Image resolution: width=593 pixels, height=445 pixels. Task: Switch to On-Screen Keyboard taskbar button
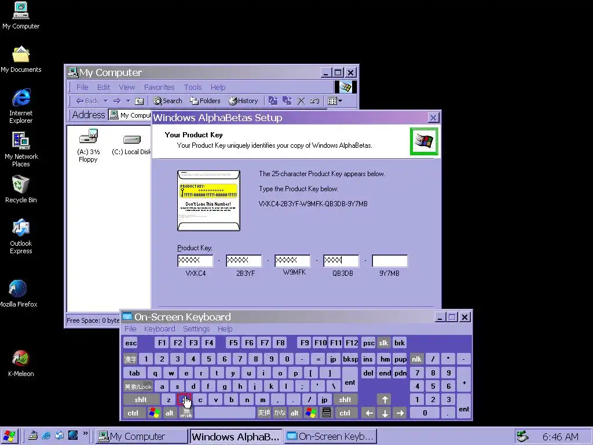pyautogui.click(x=331, y=436)
